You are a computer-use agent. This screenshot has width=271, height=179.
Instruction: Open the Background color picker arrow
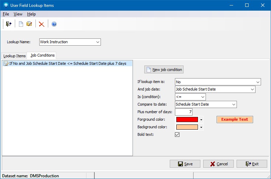(201, 127)
